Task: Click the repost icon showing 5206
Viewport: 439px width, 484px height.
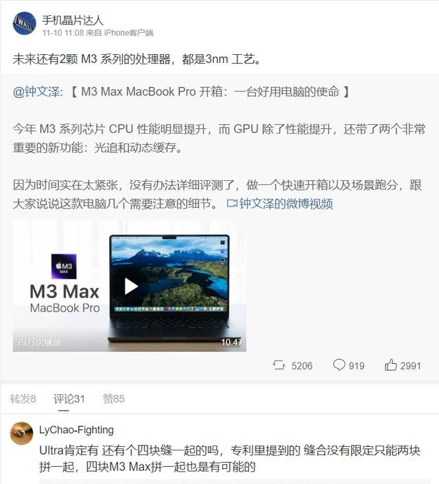Action: (279, 365)
